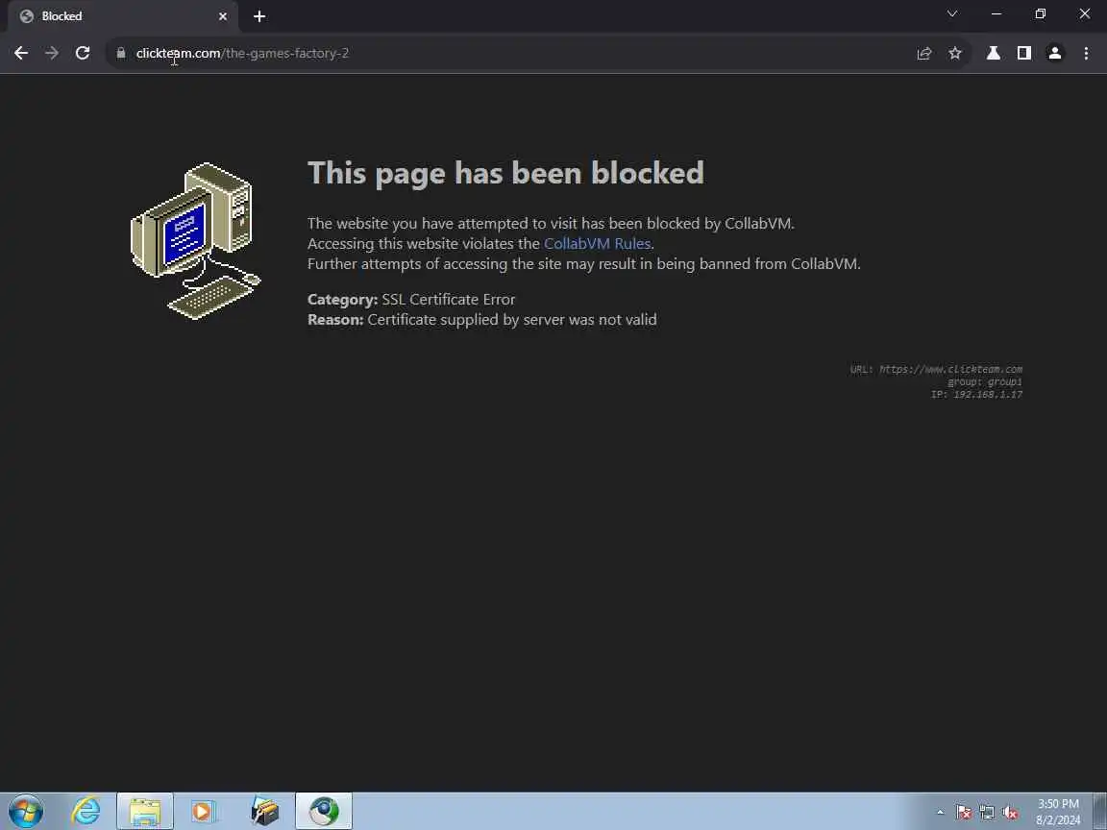Bookmark this page with the star icon
The width and height of the screenshot is (1107, 830).
click(955, 53)
